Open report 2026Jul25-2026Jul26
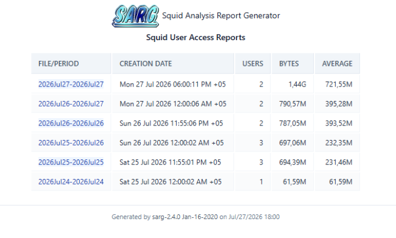This screenshot has width=396, height=238. pyautogui.click(x=71, y=143)
